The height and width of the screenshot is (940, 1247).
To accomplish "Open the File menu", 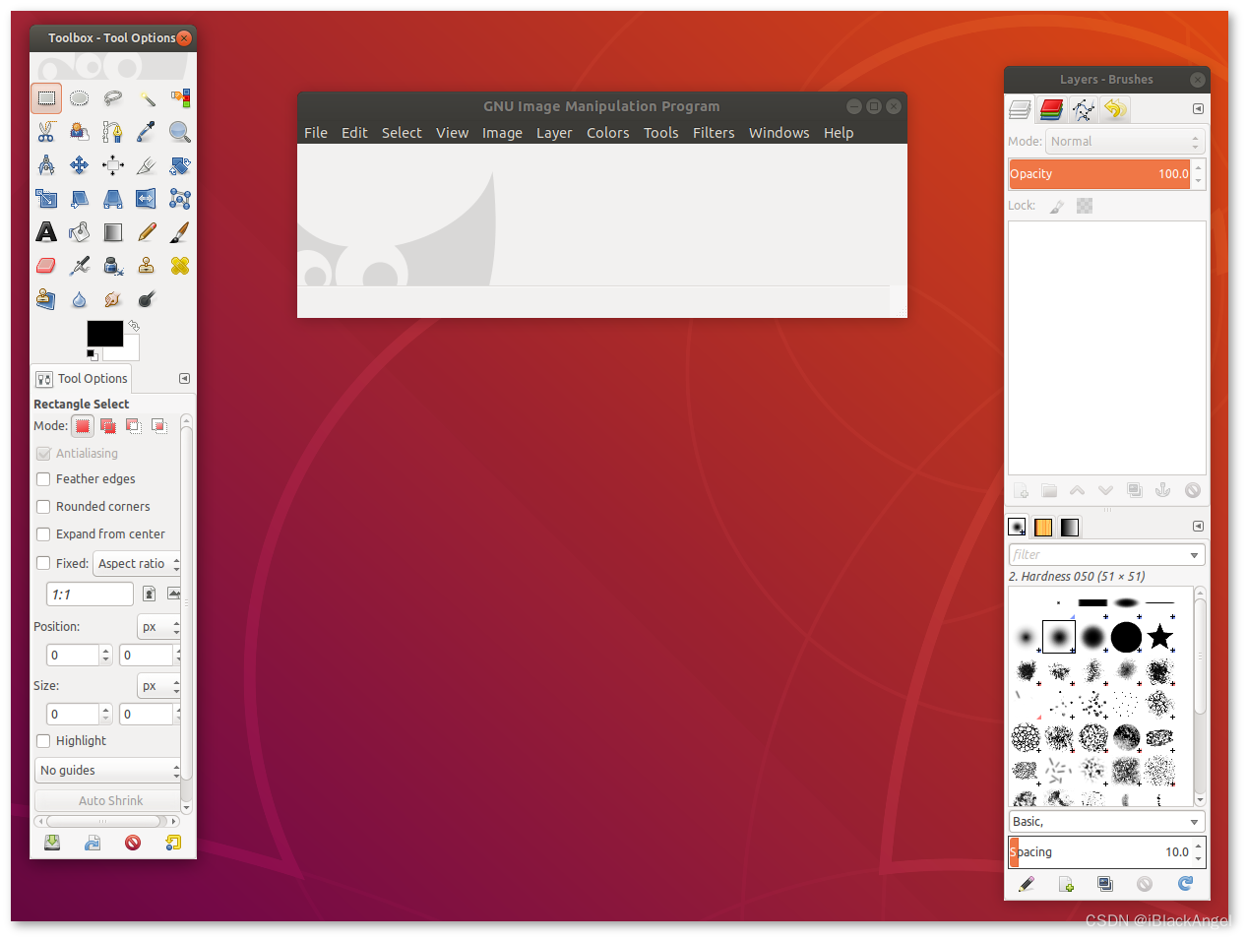I will coord(316,133).
